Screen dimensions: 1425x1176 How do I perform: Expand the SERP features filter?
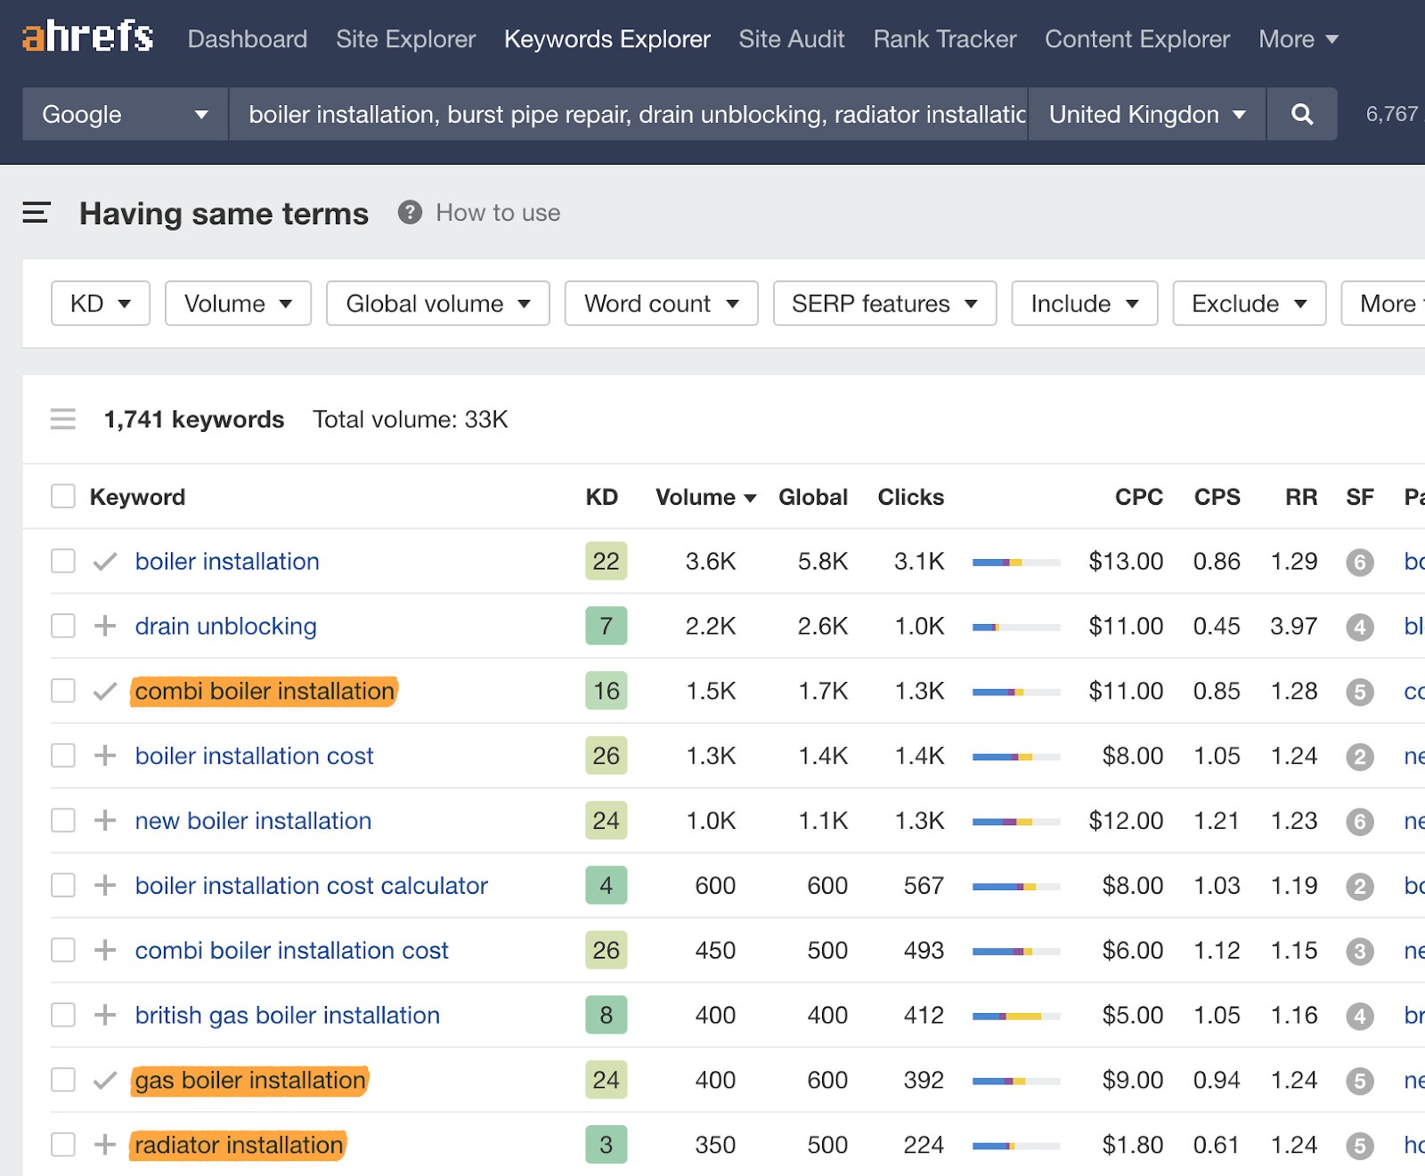tap(883, 304)
